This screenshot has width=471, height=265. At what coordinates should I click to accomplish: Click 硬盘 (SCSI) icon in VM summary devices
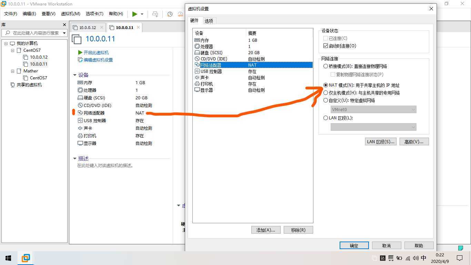(80, 98)
